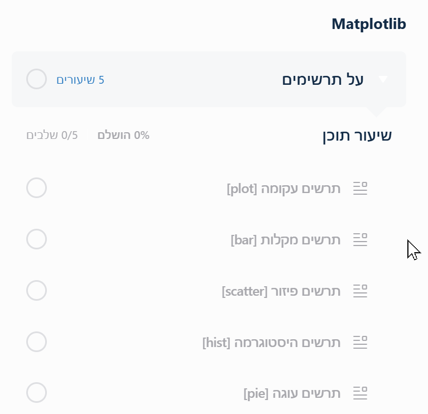428x414 pixels.
Task: Open the תרשים עקומה [plot] lesson
Action: point(283,189)
